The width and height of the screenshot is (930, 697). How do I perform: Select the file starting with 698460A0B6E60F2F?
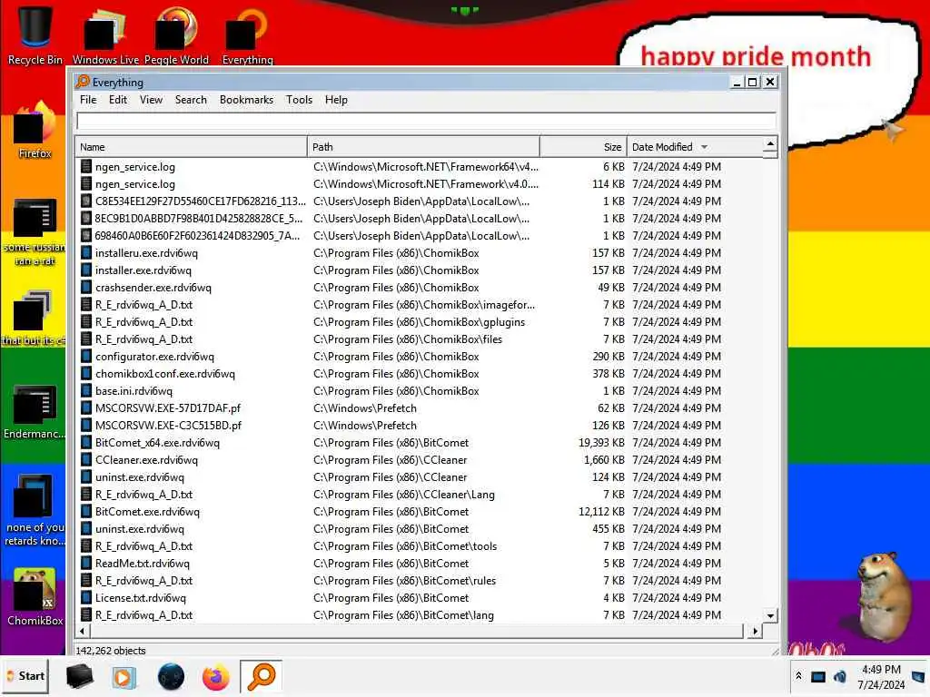[x=197, y=236]
